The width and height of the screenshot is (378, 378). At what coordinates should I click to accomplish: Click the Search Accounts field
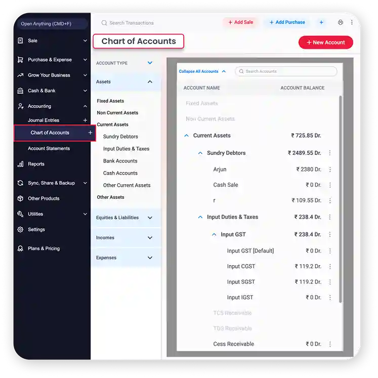pos(286,71)
